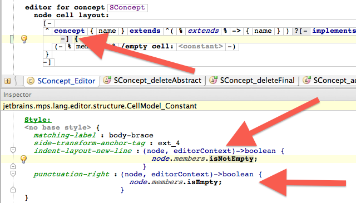This screenshot has height=203, width=356.
Task: Select the 'implements' keyword cell
Action: click(334, 31)
